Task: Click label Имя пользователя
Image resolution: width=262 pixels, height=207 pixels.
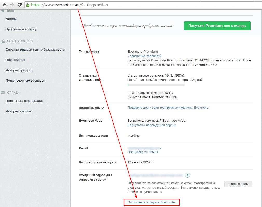Action: 93,136
